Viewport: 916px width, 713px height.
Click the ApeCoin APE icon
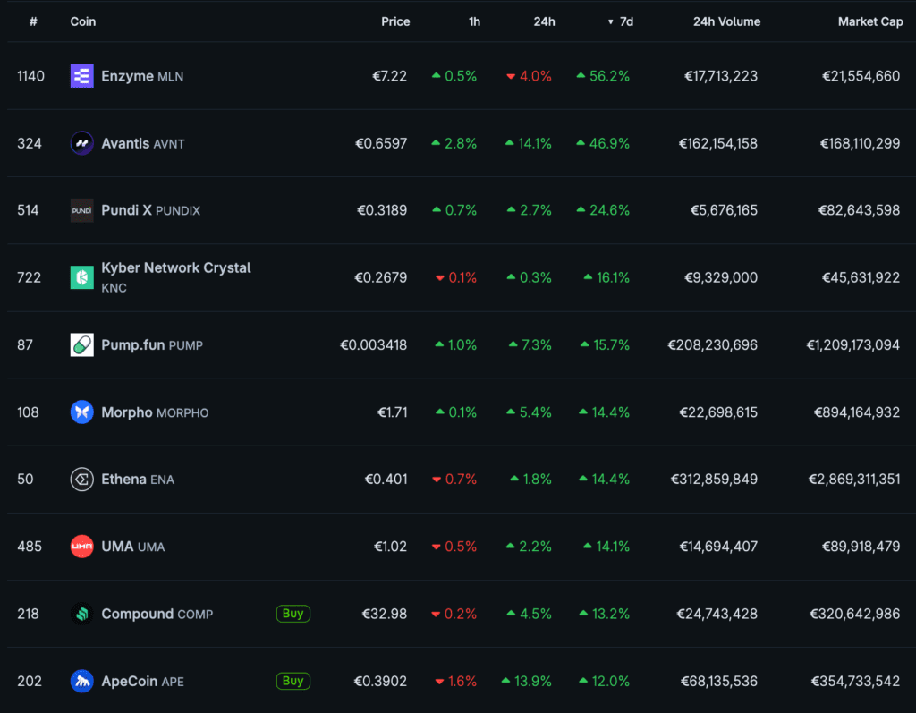pyautogui.click(x=81, y=681)
